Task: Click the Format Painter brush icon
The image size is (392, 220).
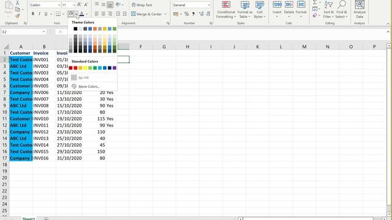Action: pyautogui.click(x=17, y=16)
